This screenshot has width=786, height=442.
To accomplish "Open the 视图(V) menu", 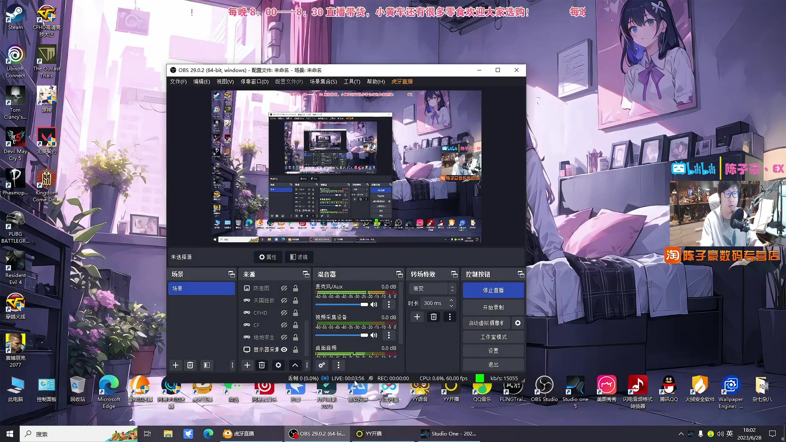I will pos(225,81).
